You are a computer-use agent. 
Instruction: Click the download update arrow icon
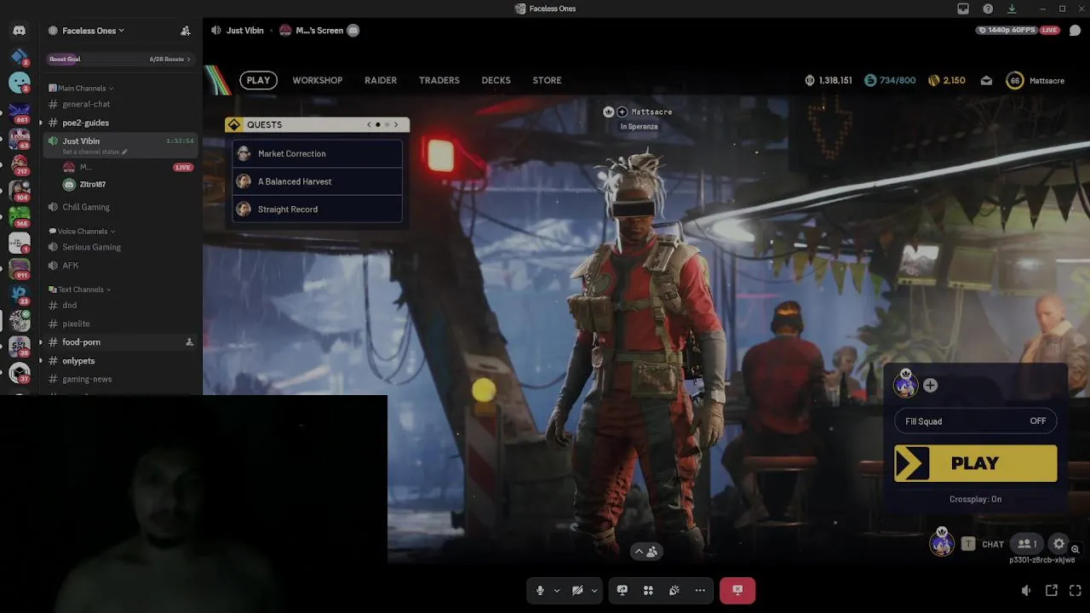[1012, 9]
